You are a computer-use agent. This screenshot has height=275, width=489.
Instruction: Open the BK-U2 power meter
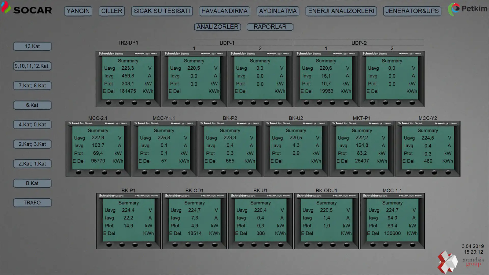296,149
